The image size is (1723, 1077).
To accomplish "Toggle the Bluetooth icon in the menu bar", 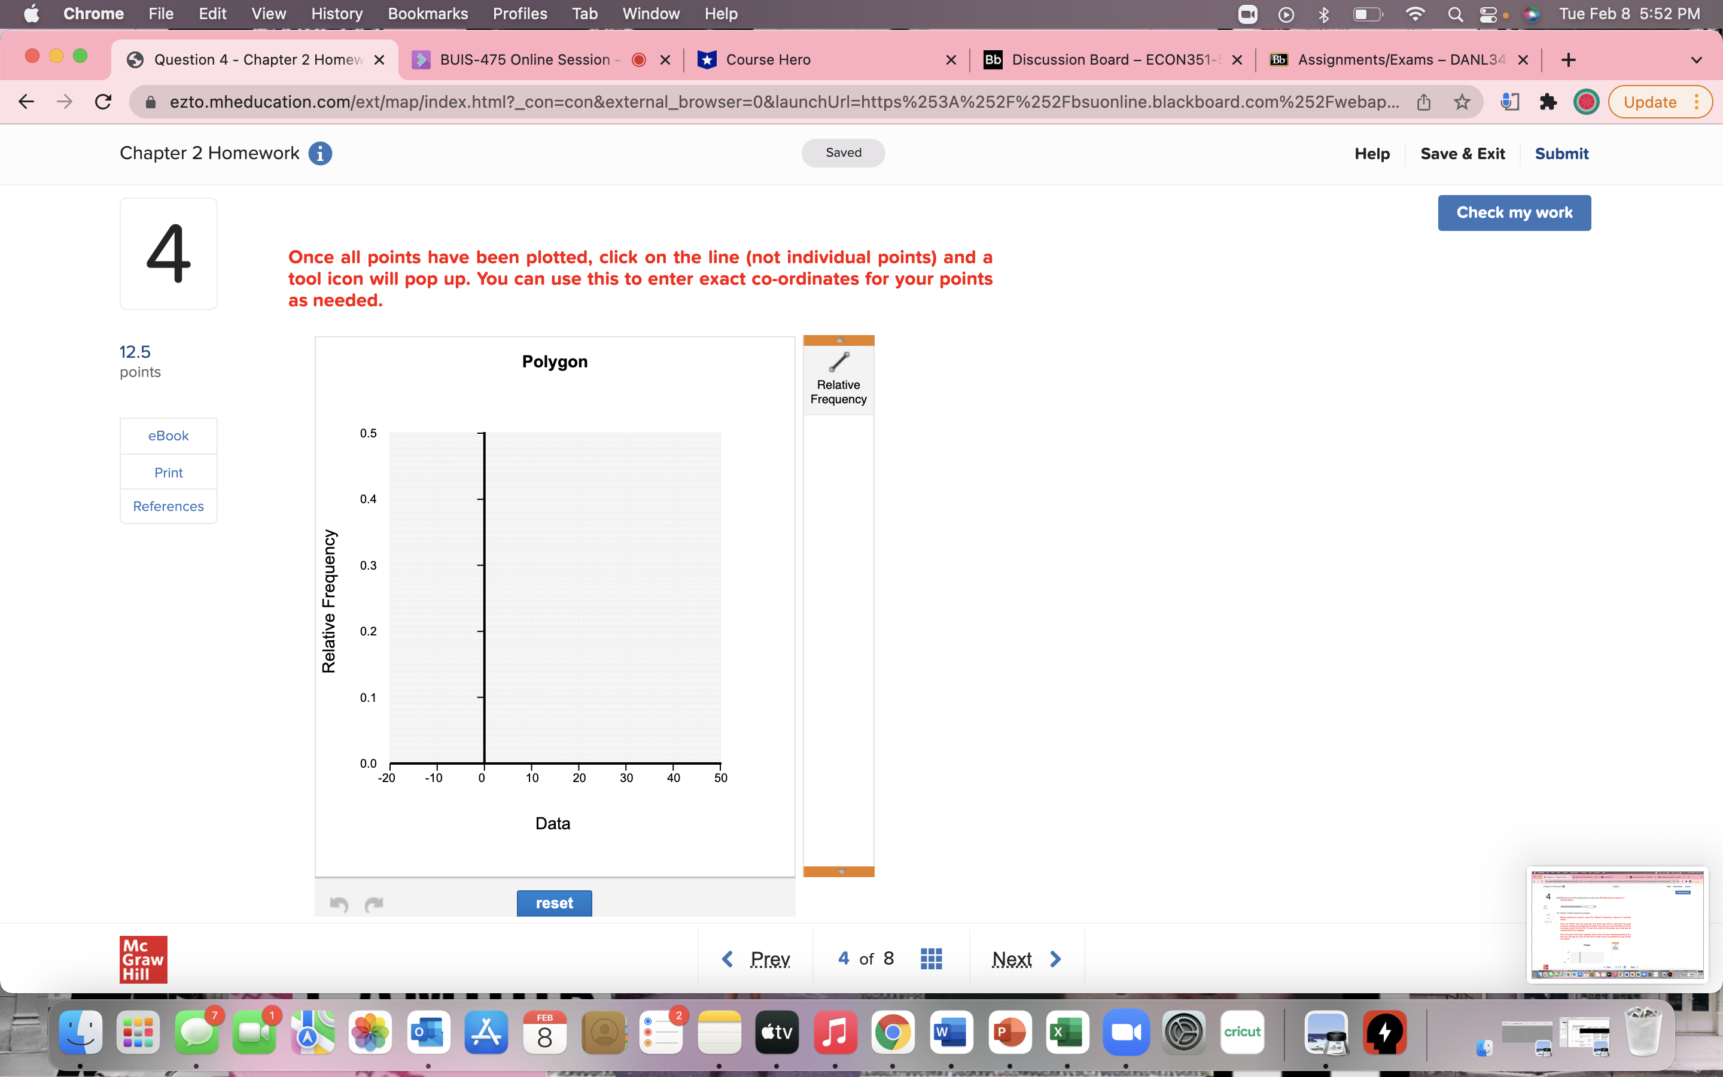I will [x=1323, y=14].
